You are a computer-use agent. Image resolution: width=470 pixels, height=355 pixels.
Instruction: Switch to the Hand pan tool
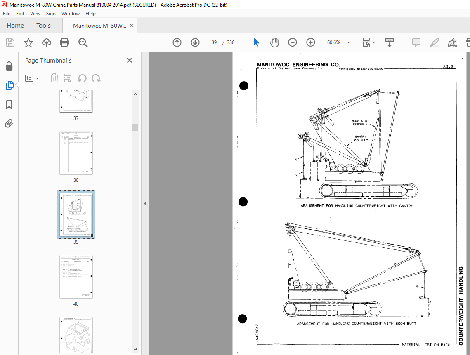coord(274,42)
